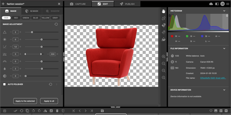This screenshot has height=115, width=231.
Task: Collapse the Device Information panel
Action: (224, 90)
